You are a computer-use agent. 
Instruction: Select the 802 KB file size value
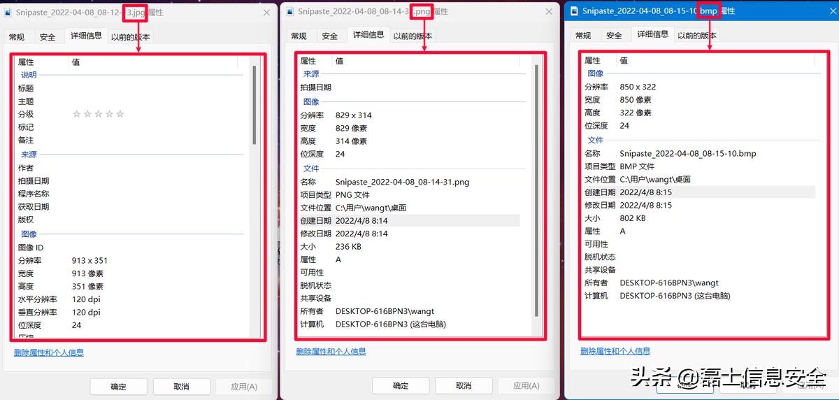(633, 218)
